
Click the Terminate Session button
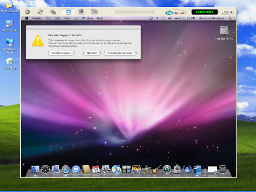click(120, 53)
